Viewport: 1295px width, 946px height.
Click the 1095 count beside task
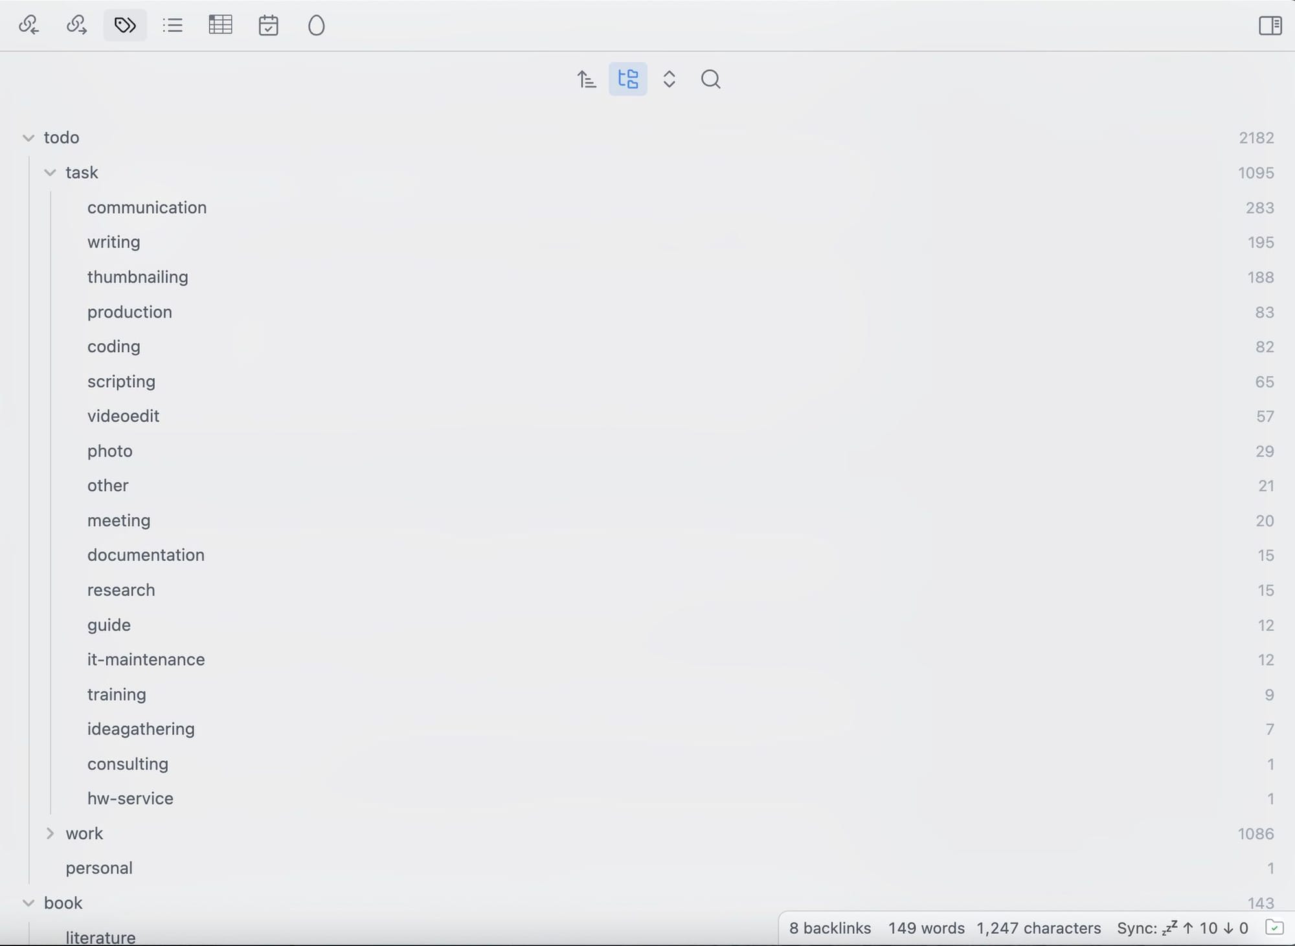pyautogui.click(x=1256, y=173)
